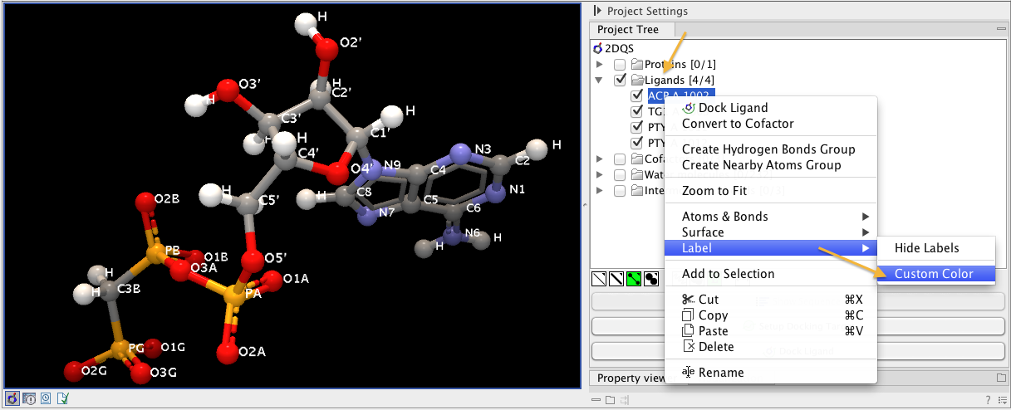Choose Custom Color from the Label submenu
This screenshot has width=1011, height=410.
pos(933,274)
